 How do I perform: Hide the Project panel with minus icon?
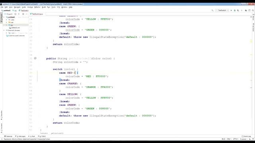(x=27, y=14)
